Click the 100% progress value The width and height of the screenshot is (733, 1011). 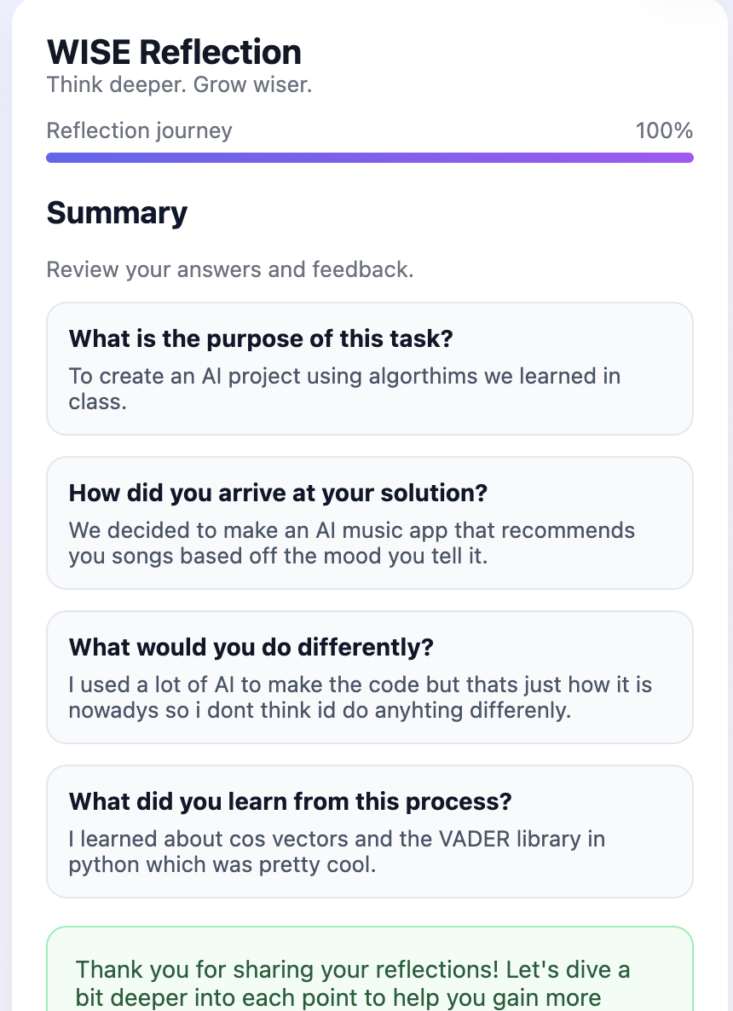click(664, 130)
